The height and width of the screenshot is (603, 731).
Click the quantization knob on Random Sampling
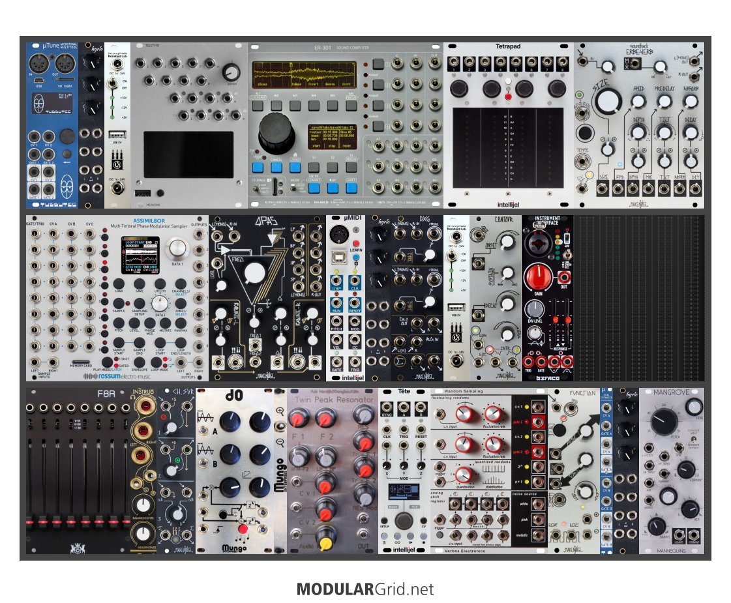464,474
